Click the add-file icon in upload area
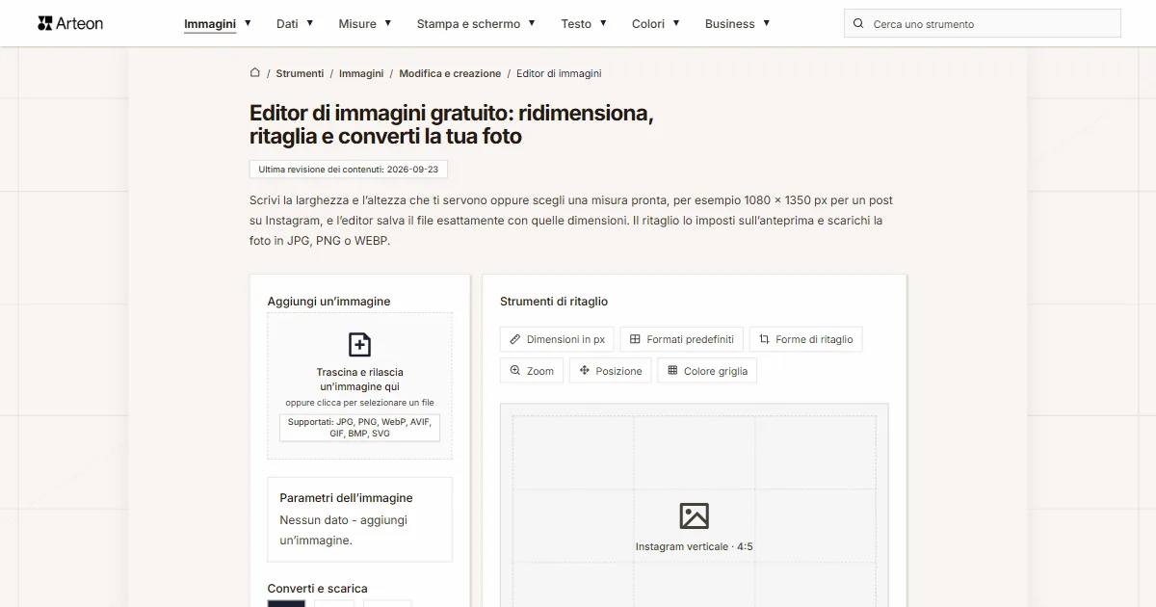This screenshot has width=1156, height=607. [x=359, y=345]
